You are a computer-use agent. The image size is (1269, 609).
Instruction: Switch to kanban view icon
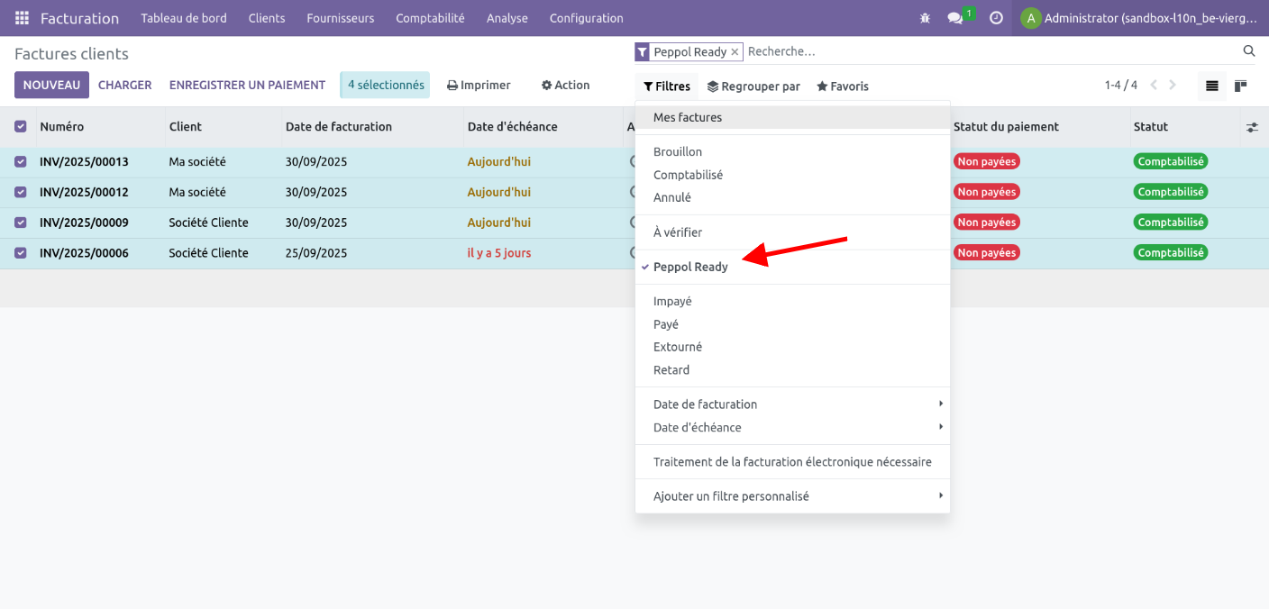point(1241,86)
